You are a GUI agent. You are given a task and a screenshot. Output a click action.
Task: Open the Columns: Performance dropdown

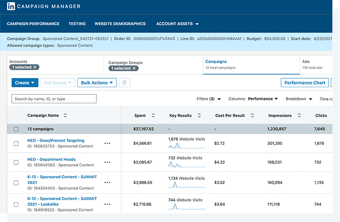pyautogui.click(x=253, y=99)
